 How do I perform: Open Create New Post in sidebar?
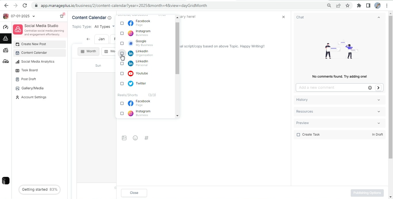tap(40, 44)
